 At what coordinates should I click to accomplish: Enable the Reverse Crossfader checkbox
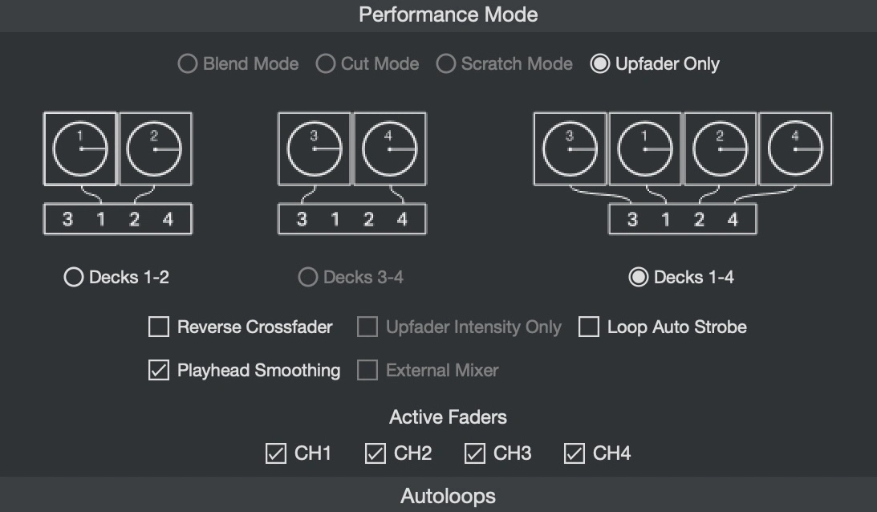(159, 327)
